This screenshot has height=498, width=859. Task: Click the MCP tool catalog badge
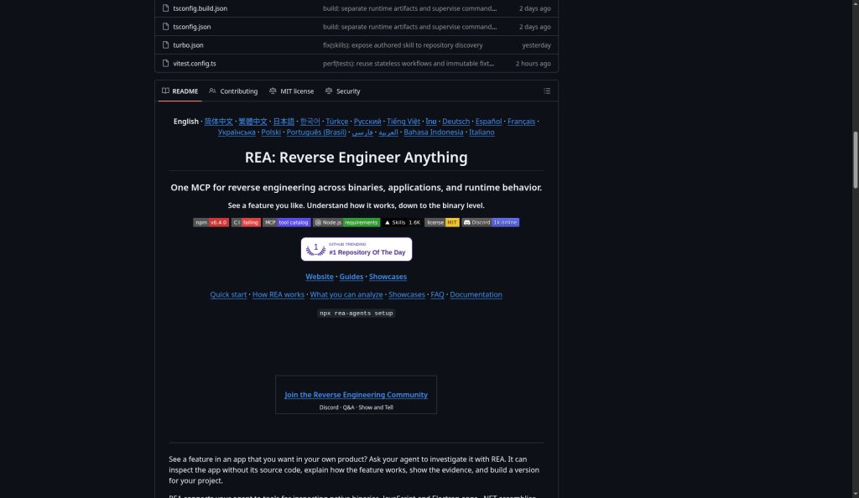click(287, 223)
